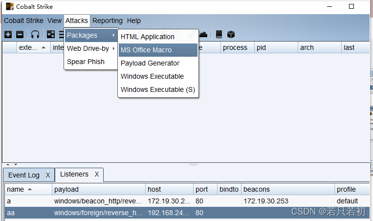The width and height of the screenshot is (373, 221).
Task: Open the book help icon in the toolbar
Action: [219, 35]
